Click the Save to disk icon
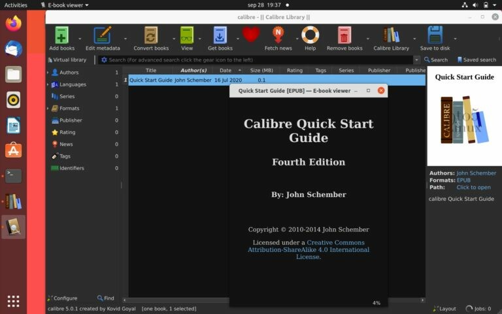 (435, 35)
